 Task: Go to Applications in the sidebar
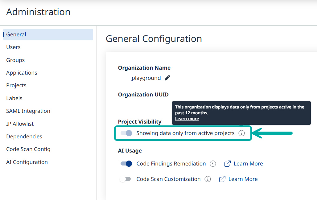(22, 73)
